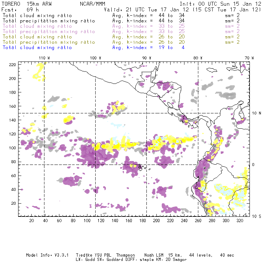Click the "180" tick on the vertical axis
Screen dimensions: 263x263
[x=12, y=92]
